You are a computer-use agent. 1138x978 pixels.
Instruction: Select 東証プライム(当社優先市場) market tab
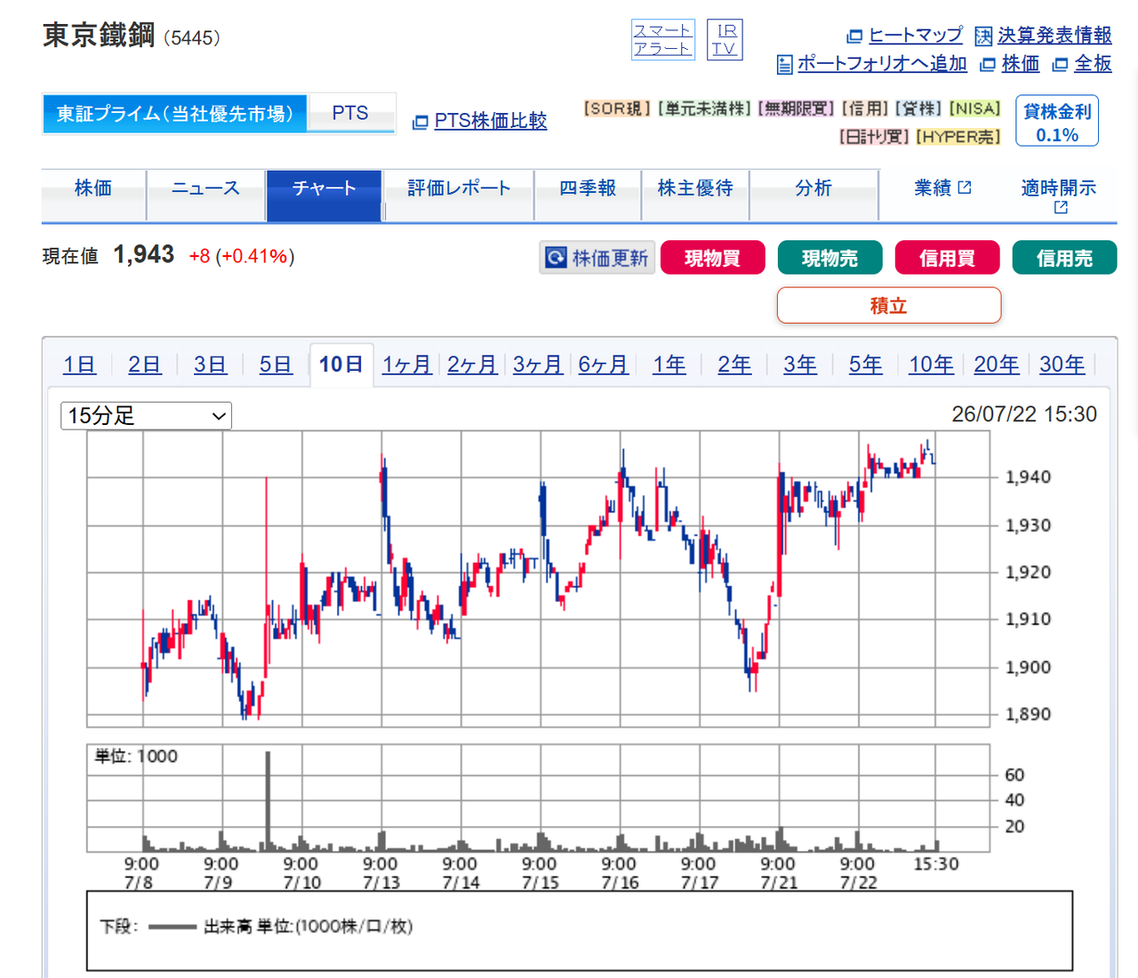click(x=174, y=114)
